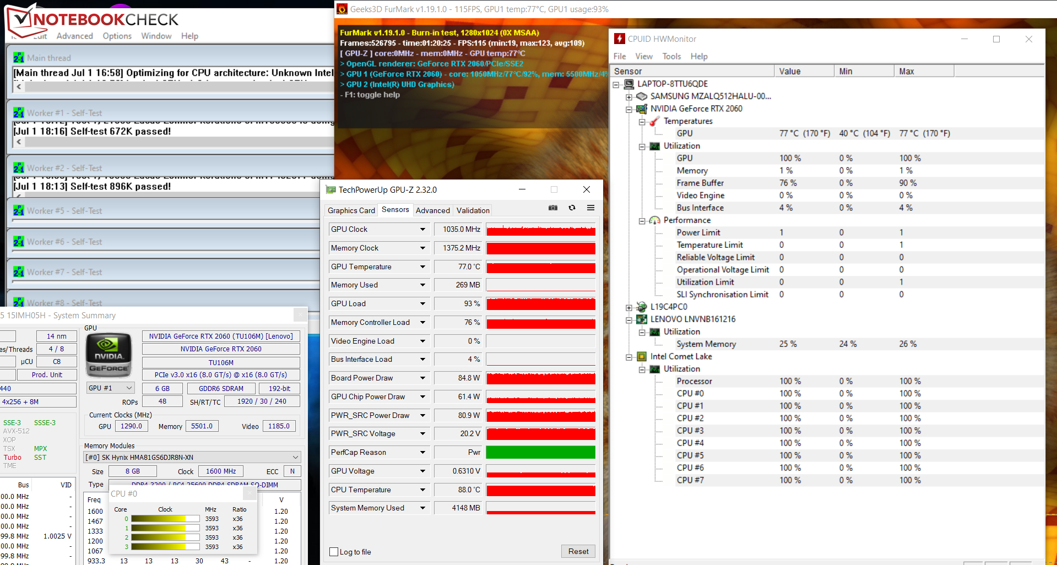Click GPU-Z refresh sensors icon
The height and width of the screenshot is (565, 1057).
572,208
